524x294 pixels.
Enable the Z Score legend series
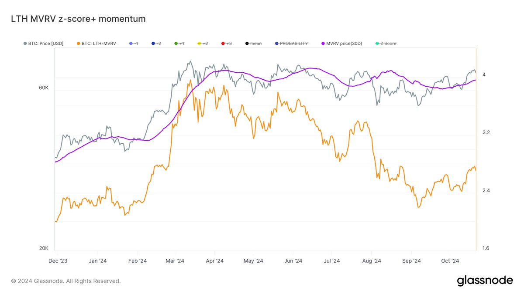pyautogui.click(x=386, y=44)
